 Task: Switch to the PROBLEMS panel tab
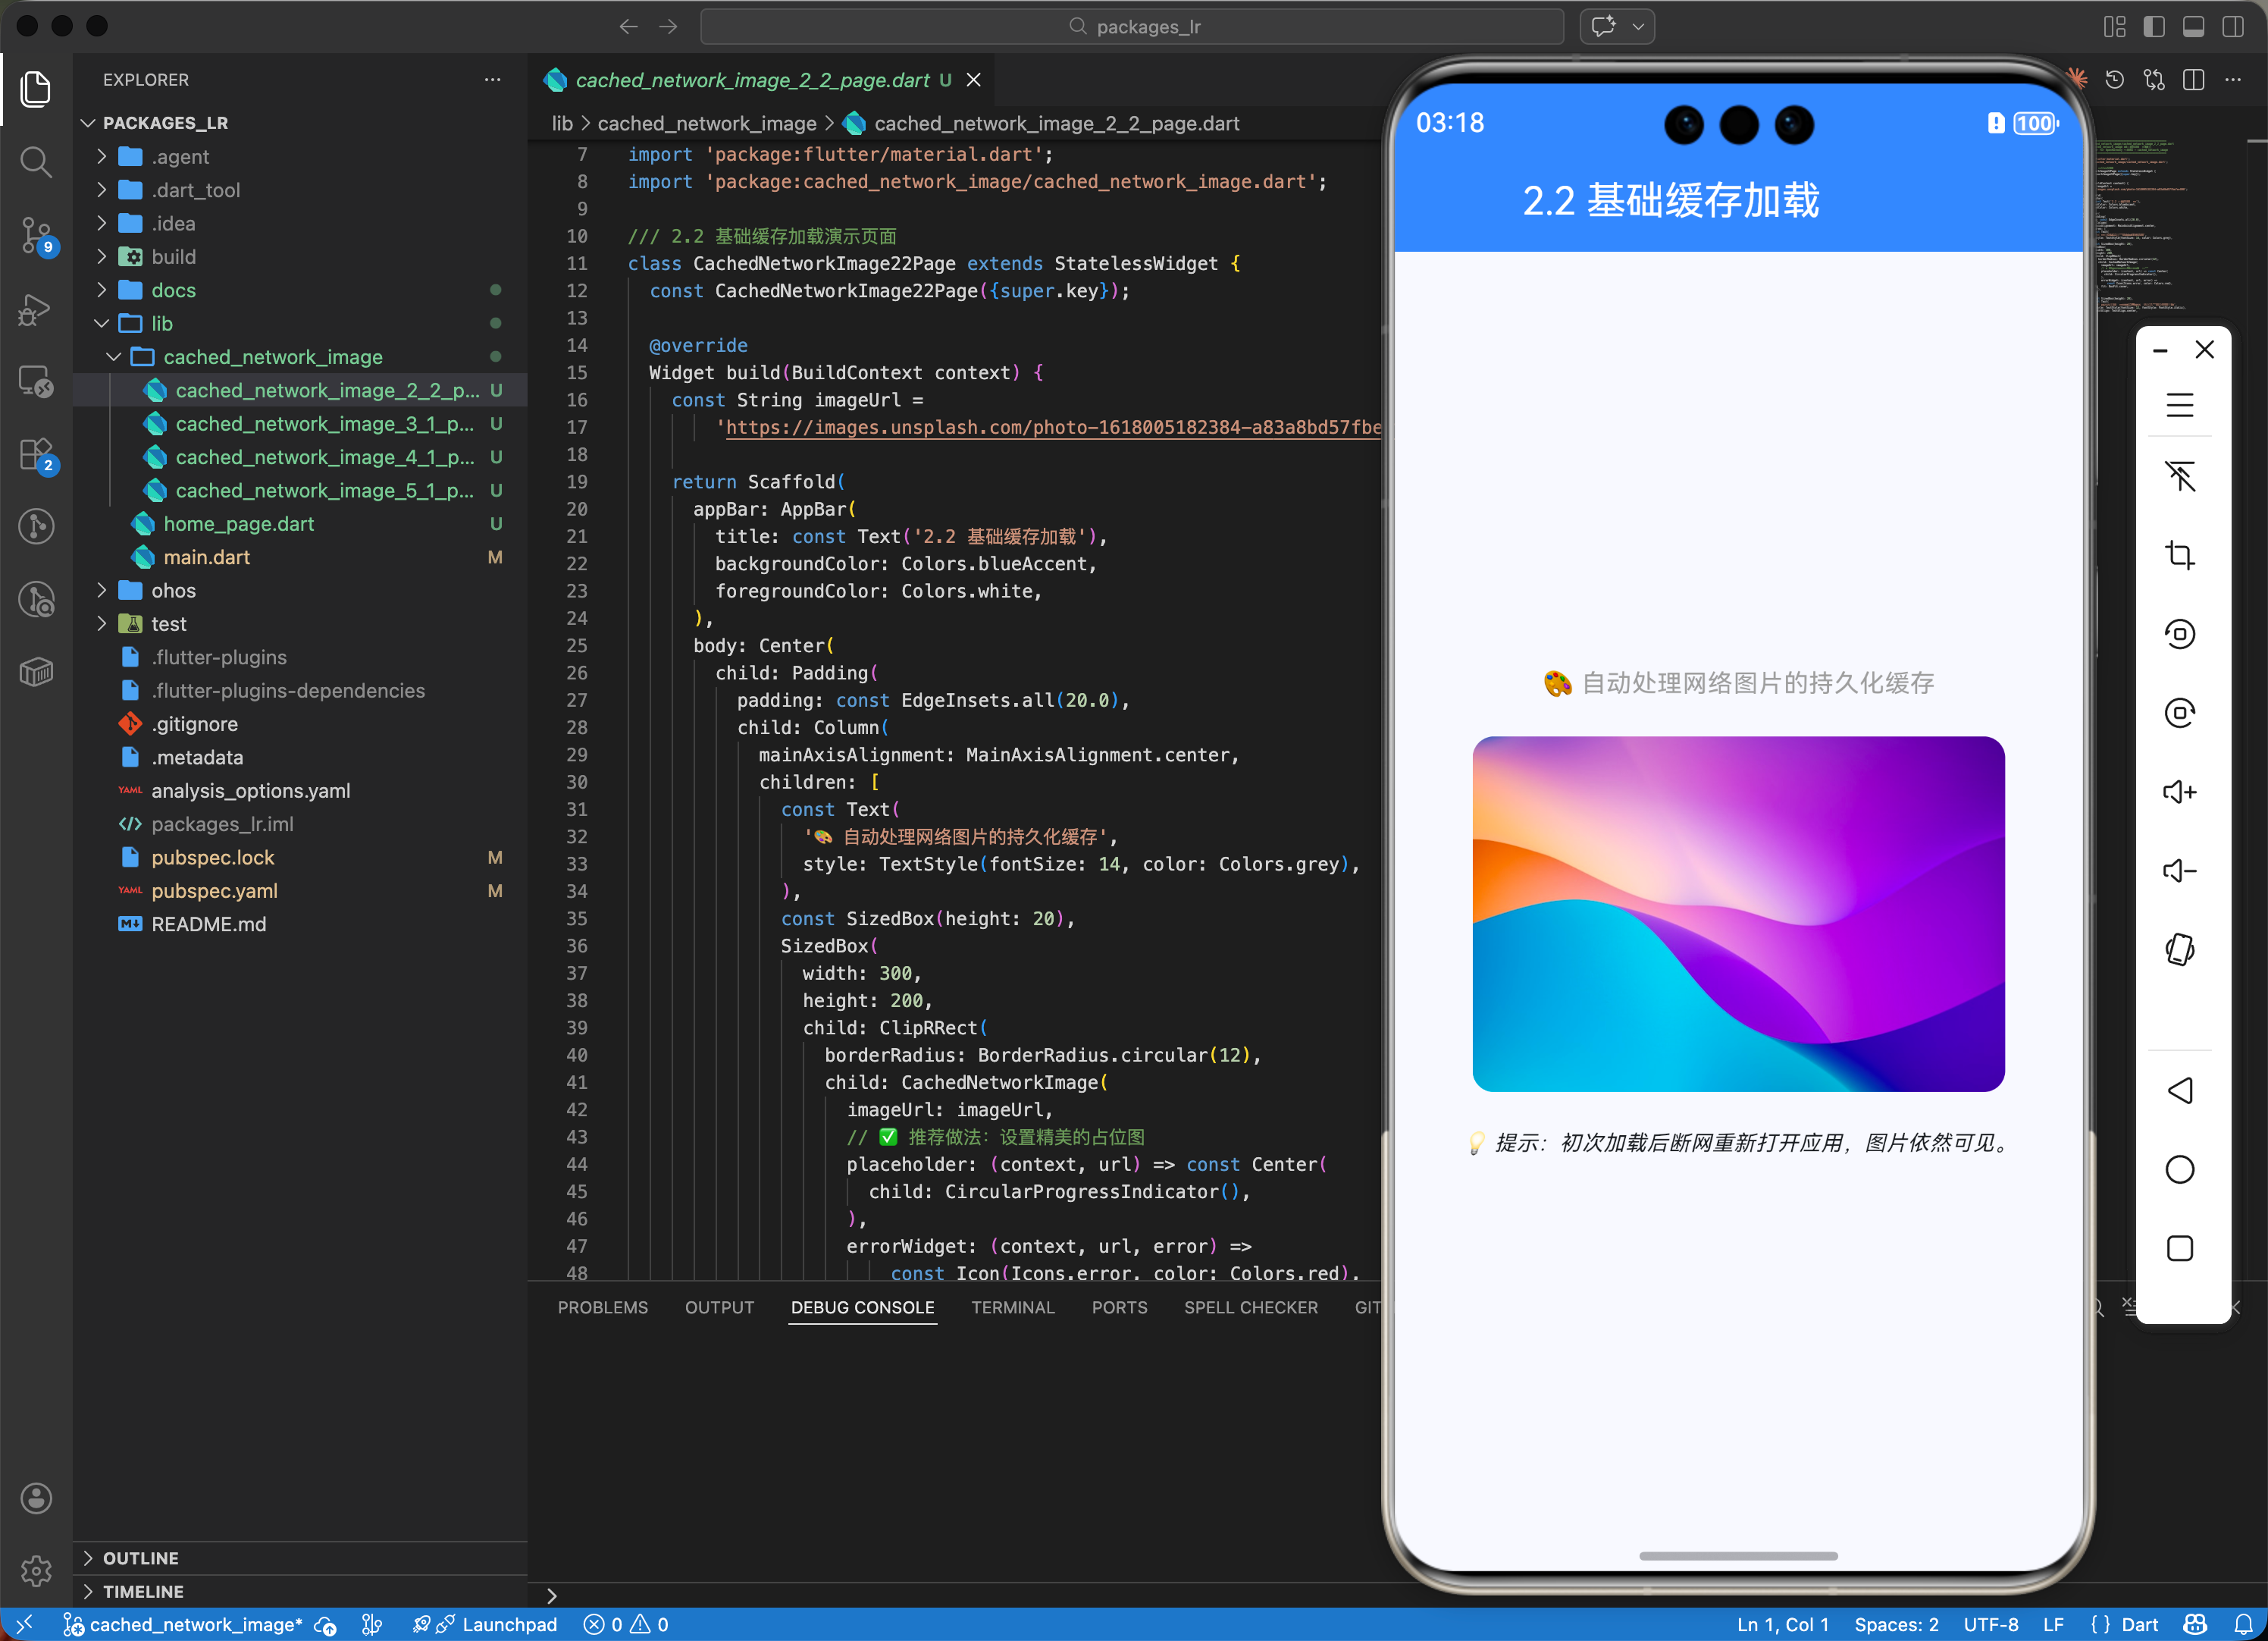point(602,1307)
